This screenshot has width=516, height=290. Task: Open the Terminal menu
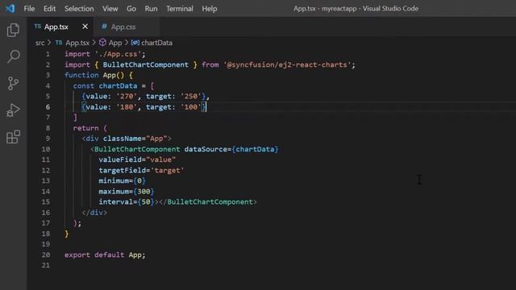coord(179,9)
